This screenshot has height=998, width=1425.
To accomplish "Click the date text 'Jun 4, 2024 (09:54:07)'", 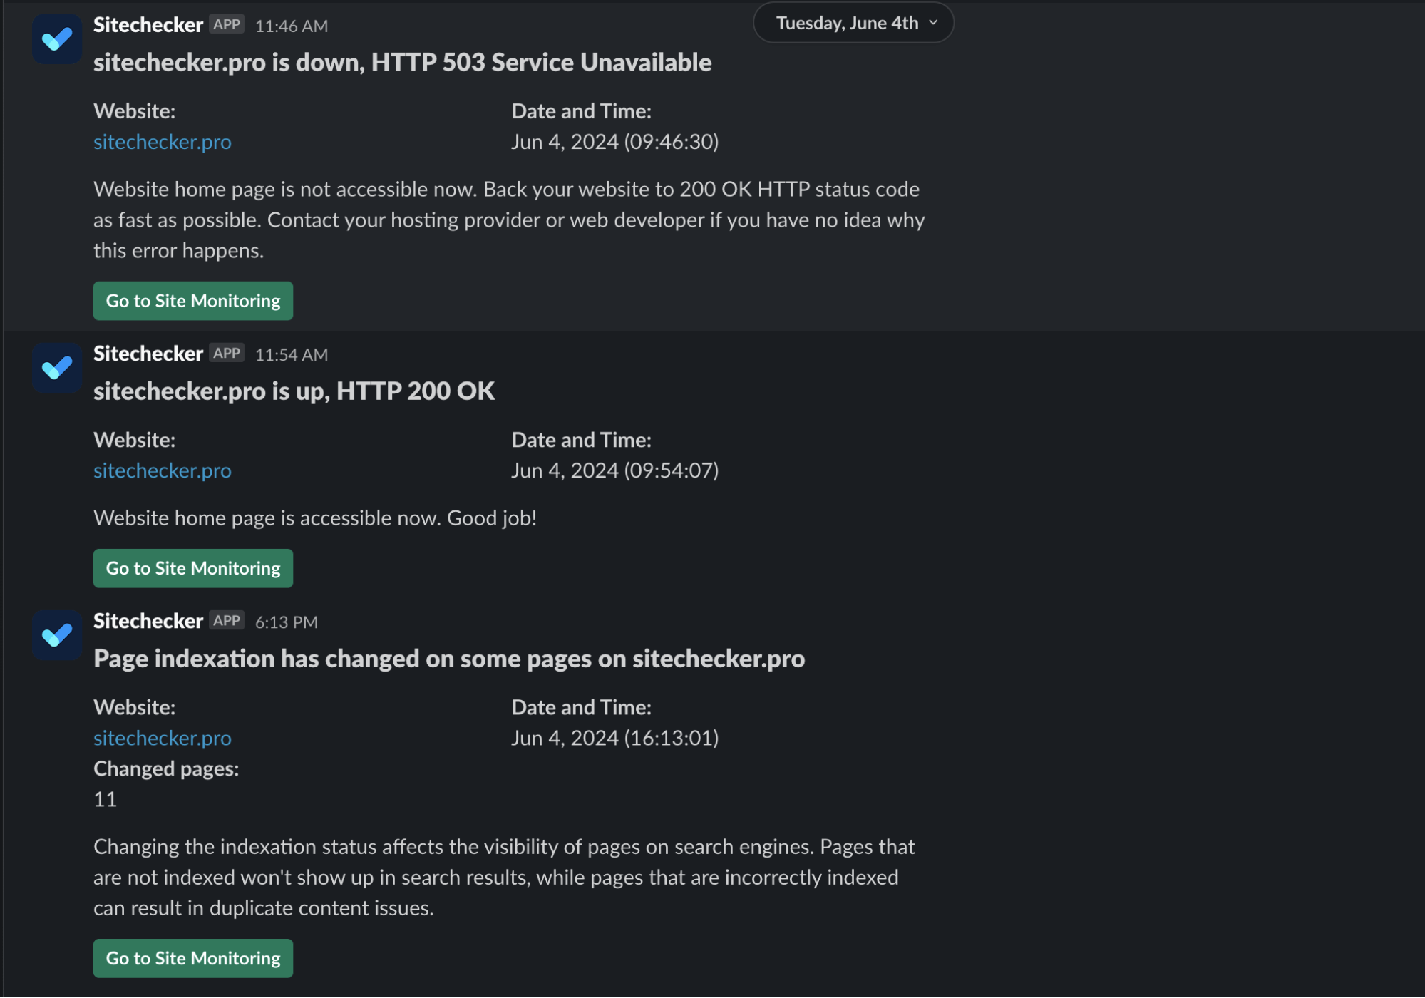I will 615,470.
